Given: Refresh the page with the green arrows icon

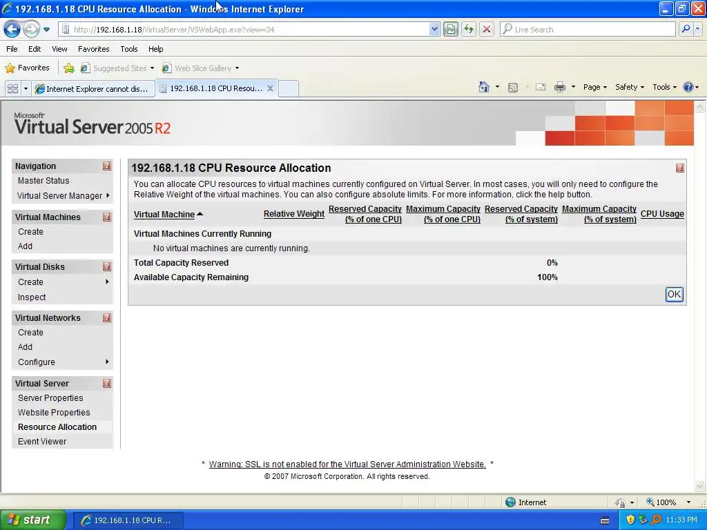Looking at the screenshot, I should coord(469,29).
